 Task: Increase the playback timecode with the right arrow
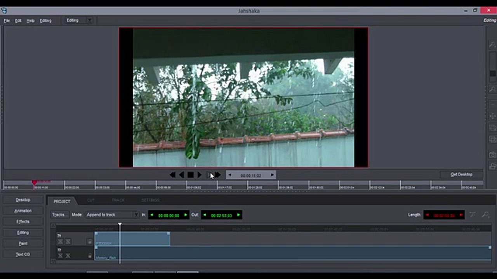[272, 175]
